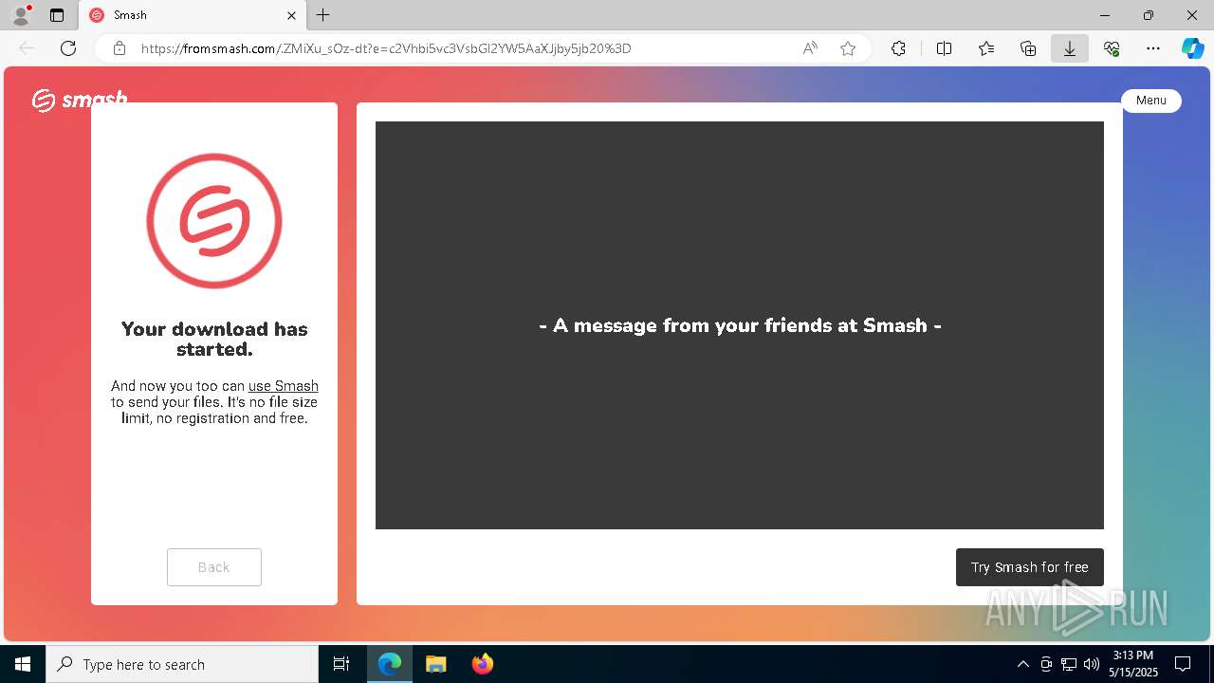This screenshot has height=683, width=1214.
Task: Click the address bar URL
Action: tap(386, 48)
